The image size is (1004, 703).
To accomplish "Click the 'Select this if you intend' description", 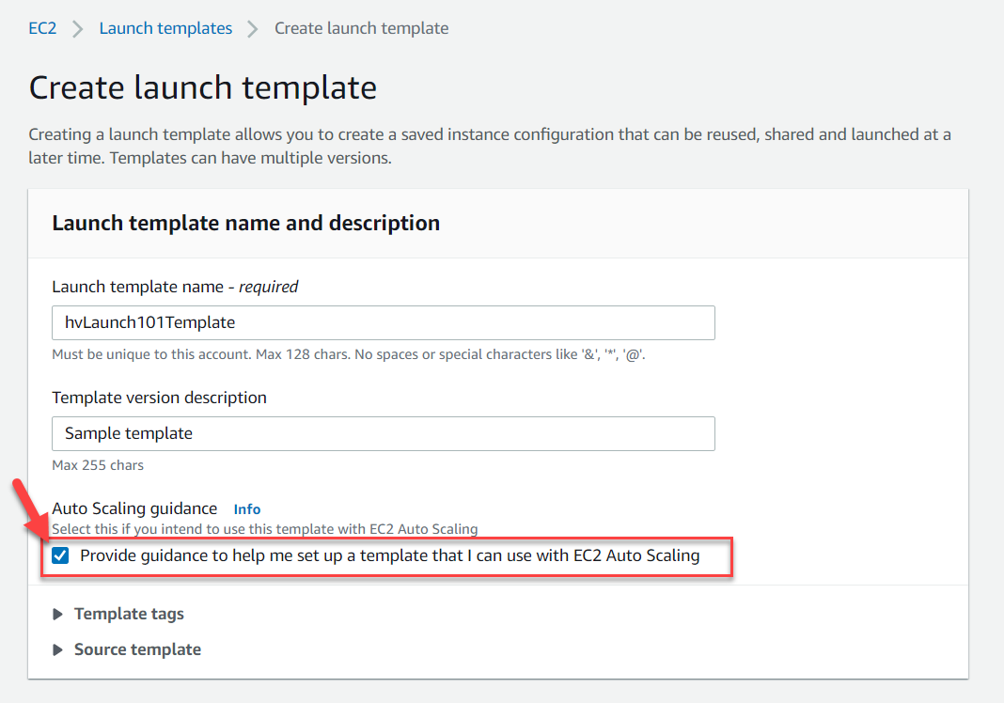I will coord(264,529).
